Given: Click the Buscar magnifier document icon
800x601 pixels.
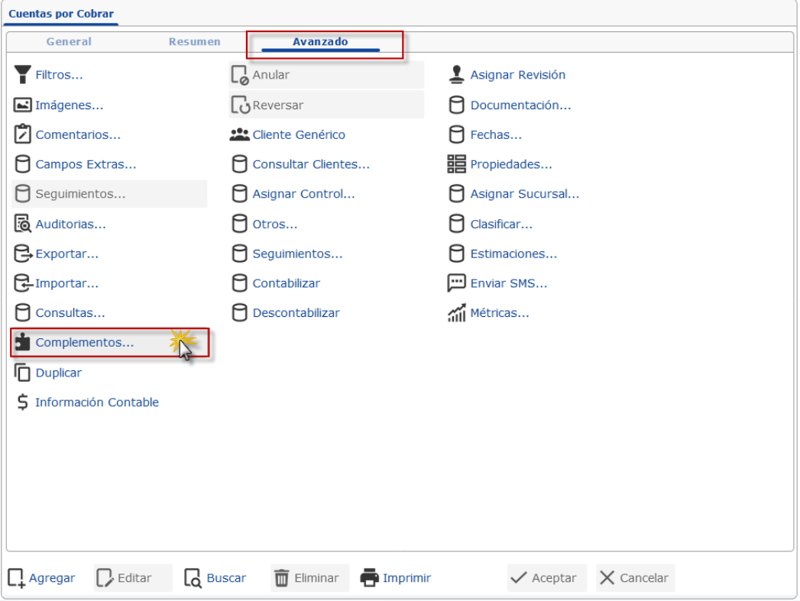Looking at the screenshot, I should click(193, 578).
